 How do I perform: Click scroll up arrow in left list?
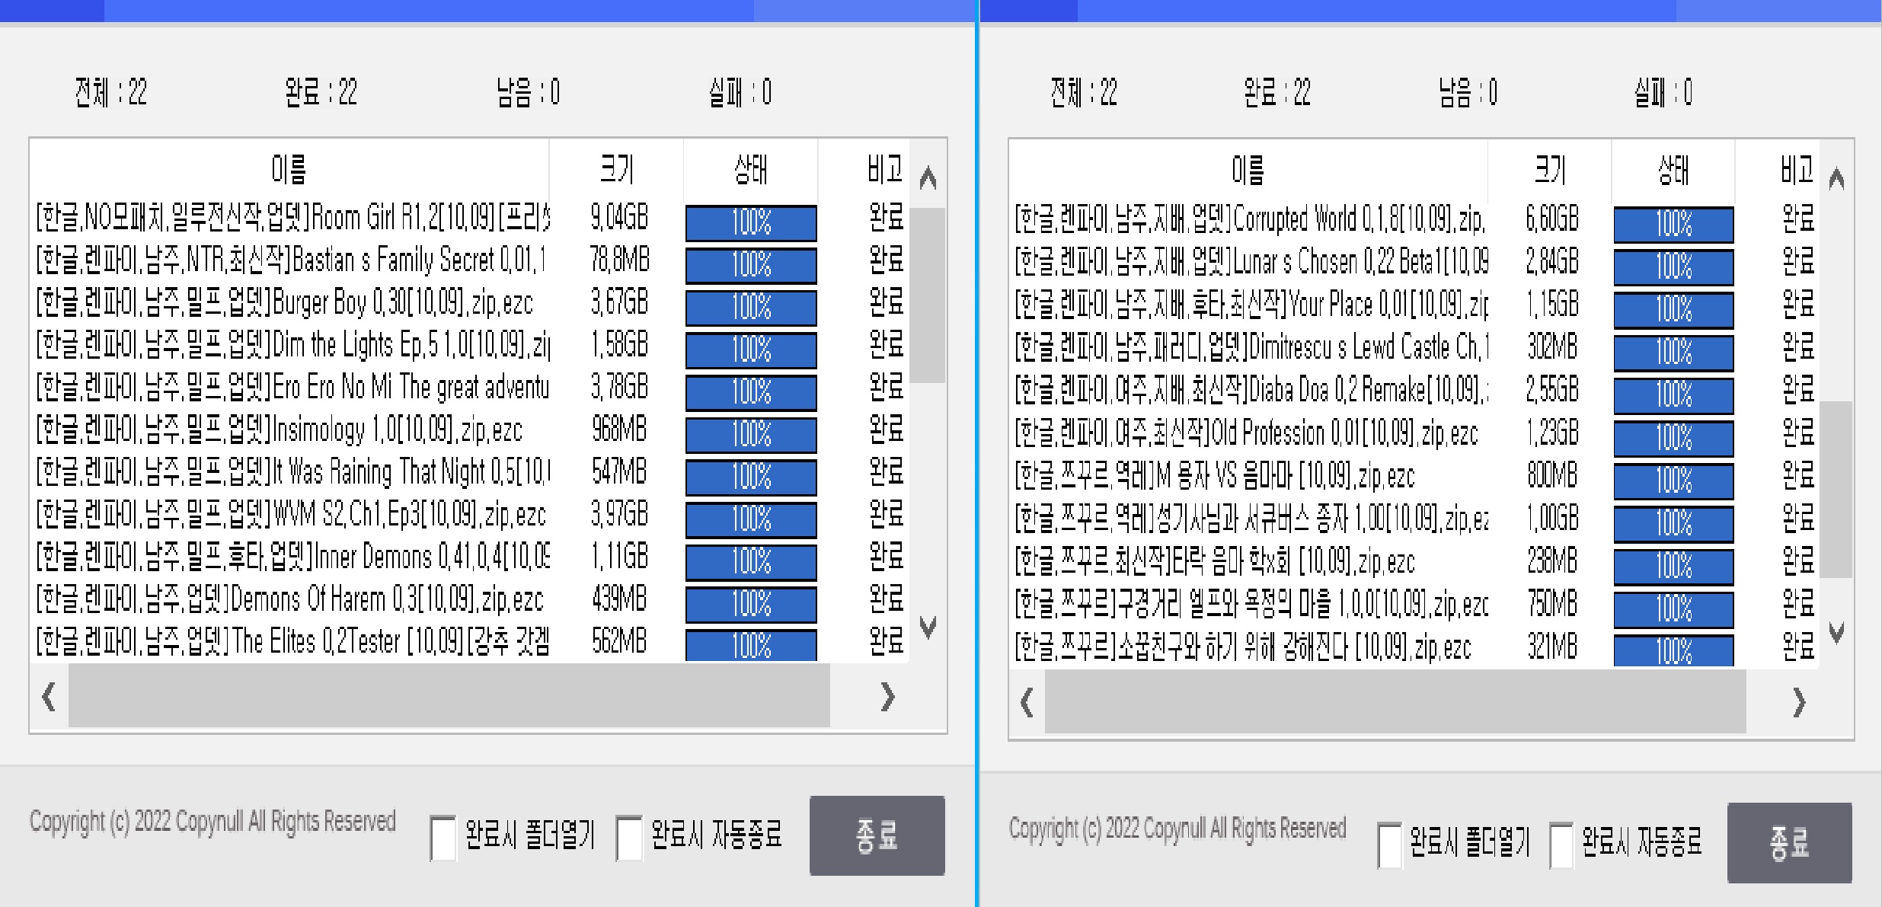[x=928, y=178]
